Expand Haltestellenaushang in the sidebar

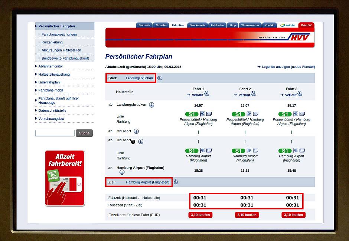[x=54, y=75]
